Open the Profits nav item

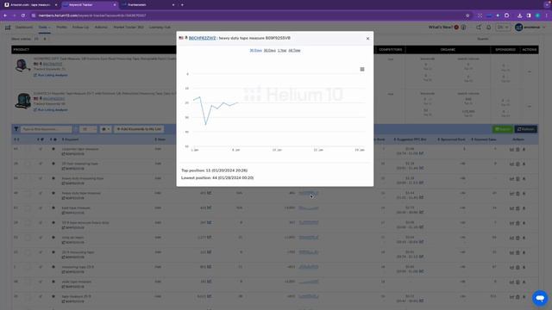(x=61, y=28)
